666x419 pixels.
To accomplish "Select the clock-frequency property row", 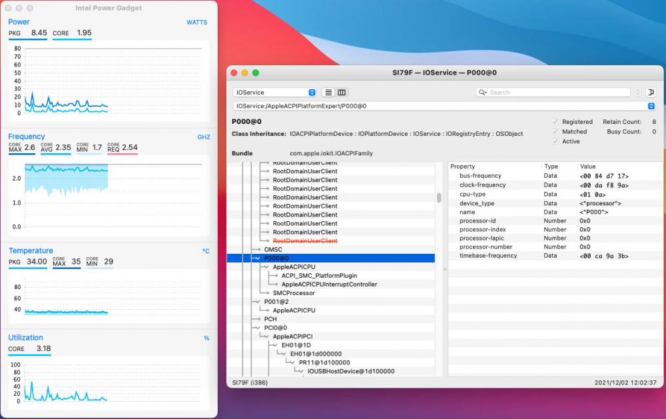I will tap(555, 185).
